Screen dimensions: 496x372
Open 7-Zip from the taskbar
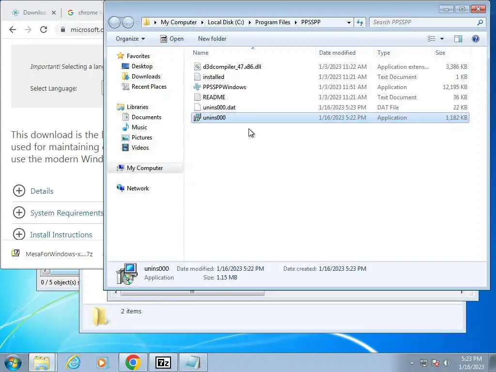[x=163, y=362]
